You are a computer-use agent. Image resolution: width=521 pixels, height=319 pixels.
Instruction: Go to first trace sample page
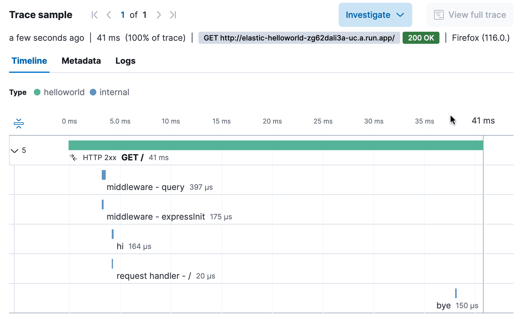[95, 15]
